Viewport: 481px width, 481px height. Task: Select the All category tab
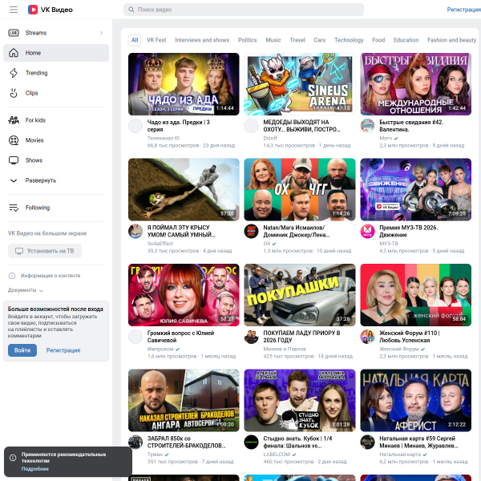click(135, 40)
